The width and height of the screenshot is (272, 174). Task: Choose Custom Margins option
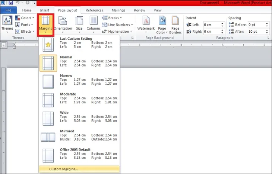(64, 169)
